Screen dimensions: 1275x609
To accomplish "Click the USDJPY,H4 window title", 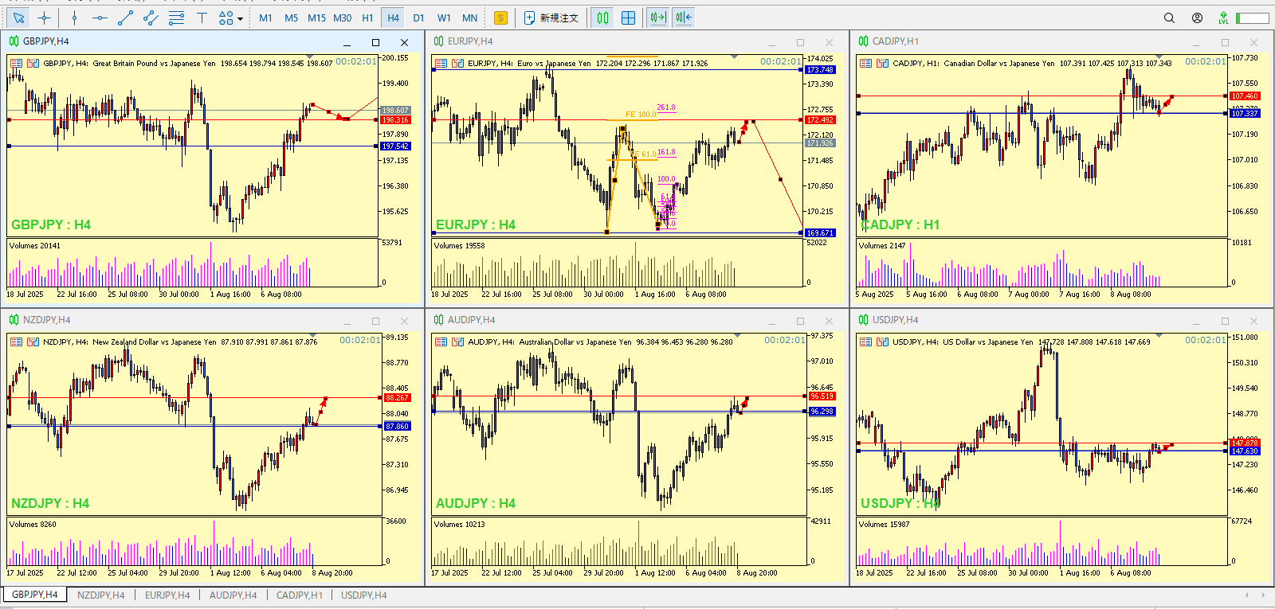I will click(895, 320).
